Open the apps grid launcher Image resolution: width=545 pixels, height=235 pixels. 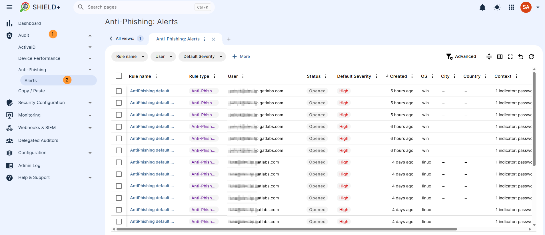tap(511, 7)
